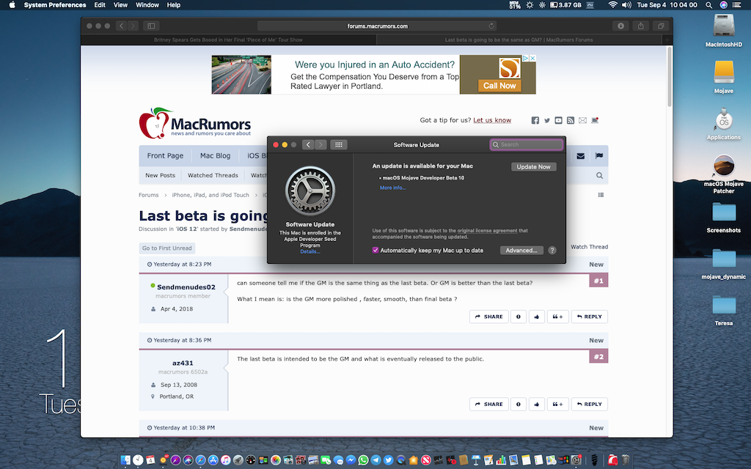The image size is (751, 469).
Task: Open the Window menu
Action: (x=147, y=5)
